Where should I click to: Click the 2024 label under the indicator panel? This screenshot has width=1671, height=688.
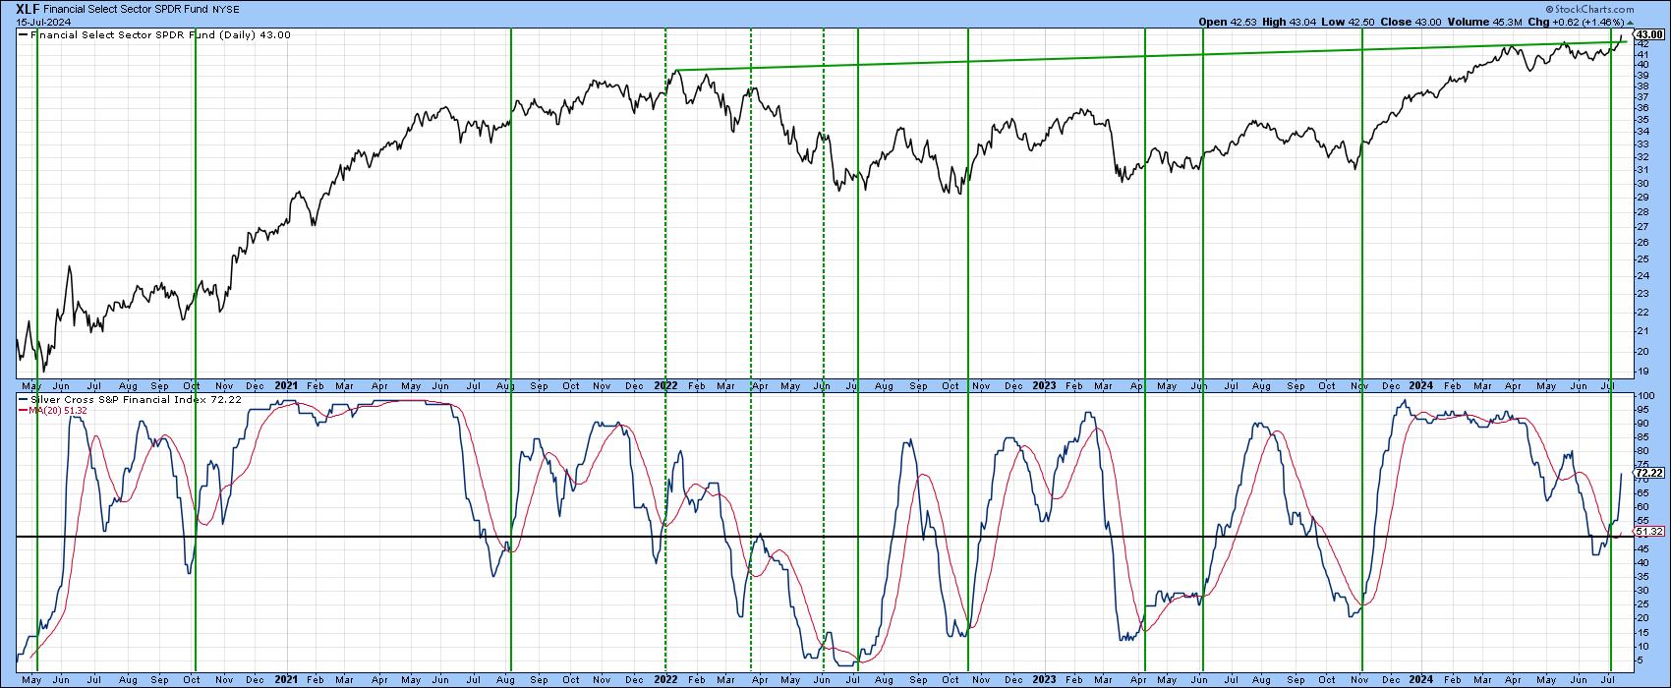tap(1420, 680)
